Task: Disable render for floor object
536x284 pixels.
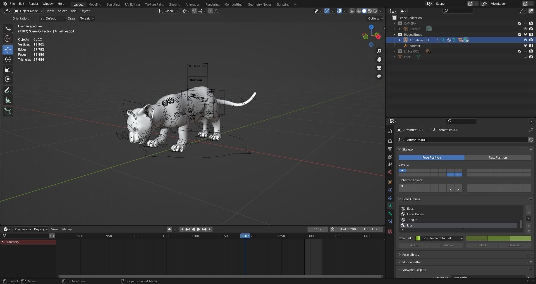Action: (531, 57)
